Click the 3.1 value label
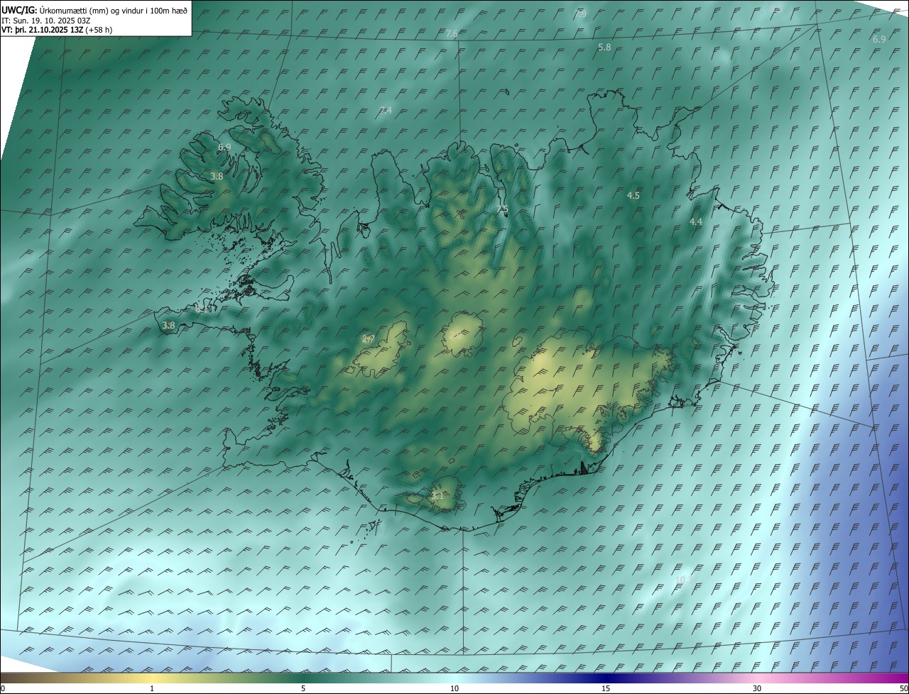 (437, 496)
